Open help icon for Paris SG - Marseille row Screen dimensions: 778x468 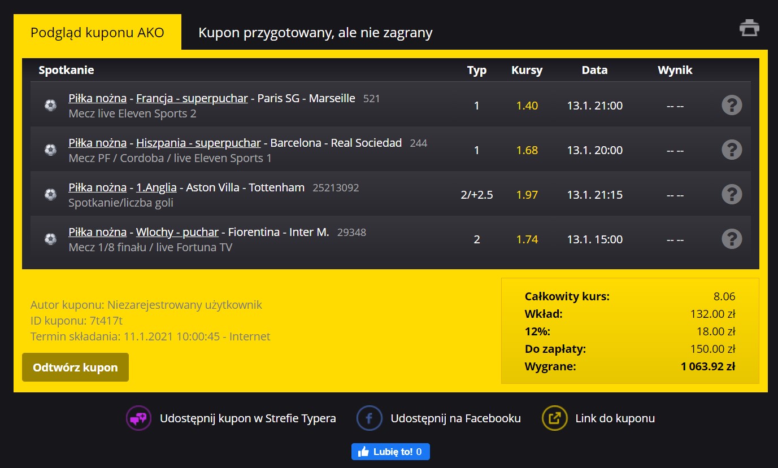point(732,105)
